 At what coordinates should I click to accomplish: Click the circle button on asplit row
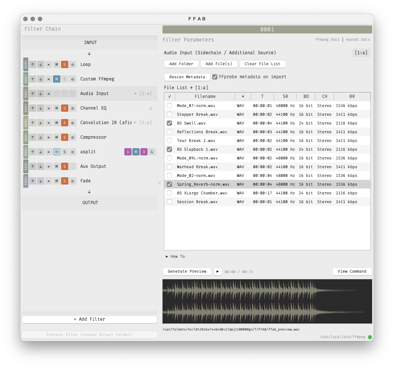[73, 152]
